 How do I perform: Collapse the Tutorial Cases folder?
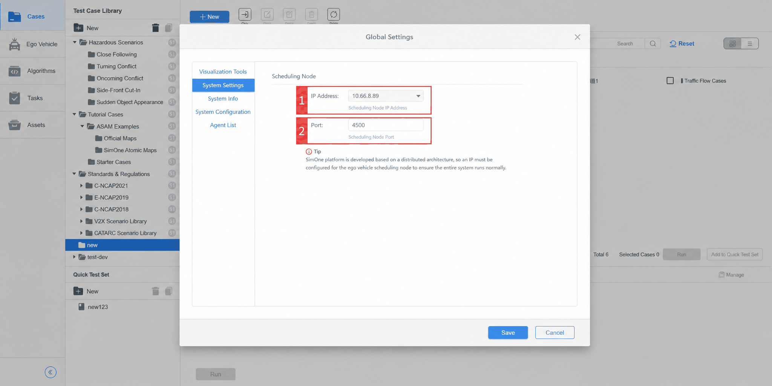click(74, 114)
